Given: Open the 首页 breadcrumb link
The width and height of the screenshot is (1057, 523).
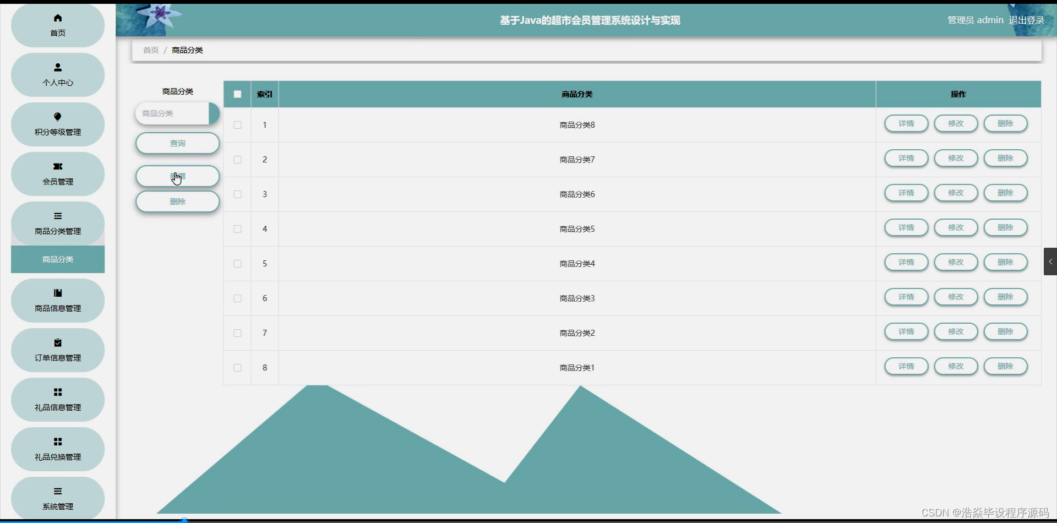Looking at the screenshot, I should pyautogui.click(x=150, y=50).
